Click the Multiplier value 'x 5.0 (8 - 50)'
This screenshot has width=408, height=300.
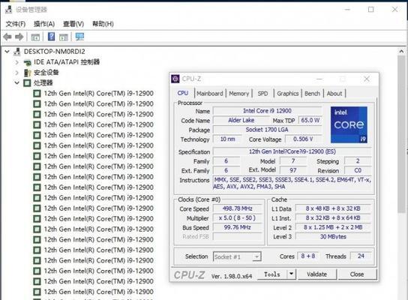pos(237,217)
